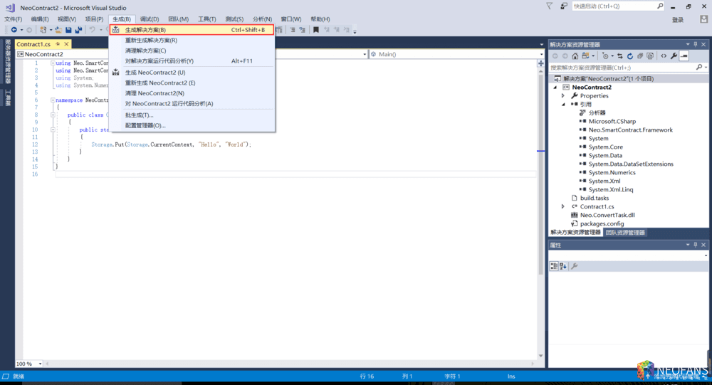Click the uncomment selection toolbar icon
The height and width of the screenshot is (385, 712).
tap(303, 30)
